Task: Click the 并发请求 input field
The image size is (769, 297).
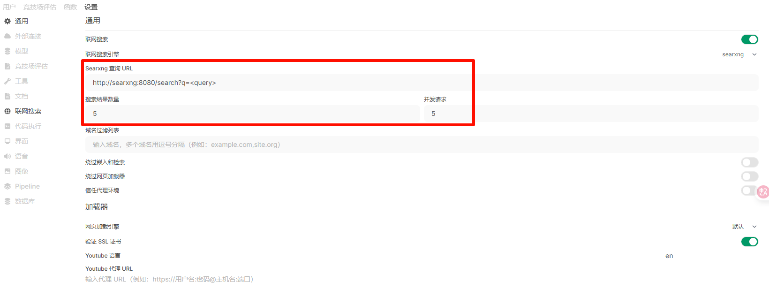Action: click(x=591, y=114)
